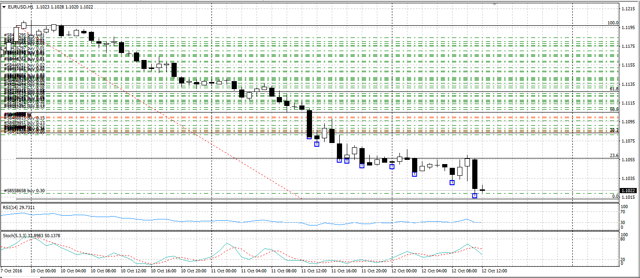The width and height of the screenshot is (640, 278).
Task: Click the 12 Oct 12:00 time label
Action: click(494, 270)
